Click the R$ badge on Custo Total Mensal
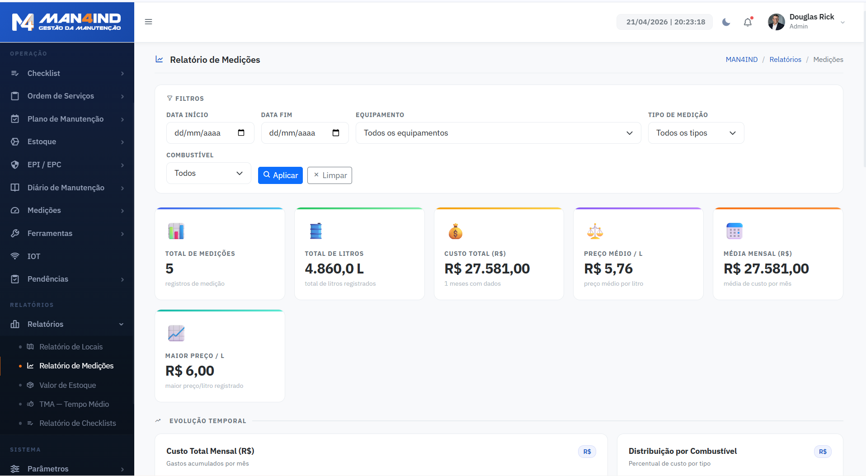 [x=587, y=452]
